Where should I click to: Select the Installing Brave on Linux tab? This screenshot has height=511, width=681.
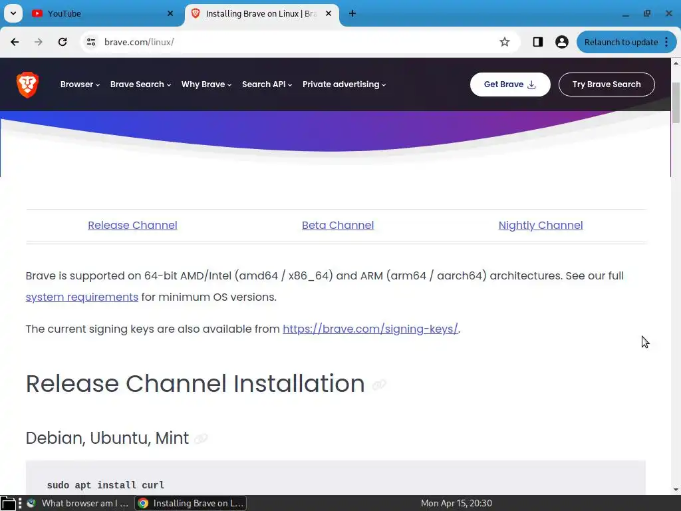point(262,13)
